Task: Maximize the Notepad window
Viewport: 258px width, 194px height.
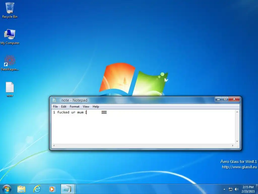Action: [x=225, y=99]
